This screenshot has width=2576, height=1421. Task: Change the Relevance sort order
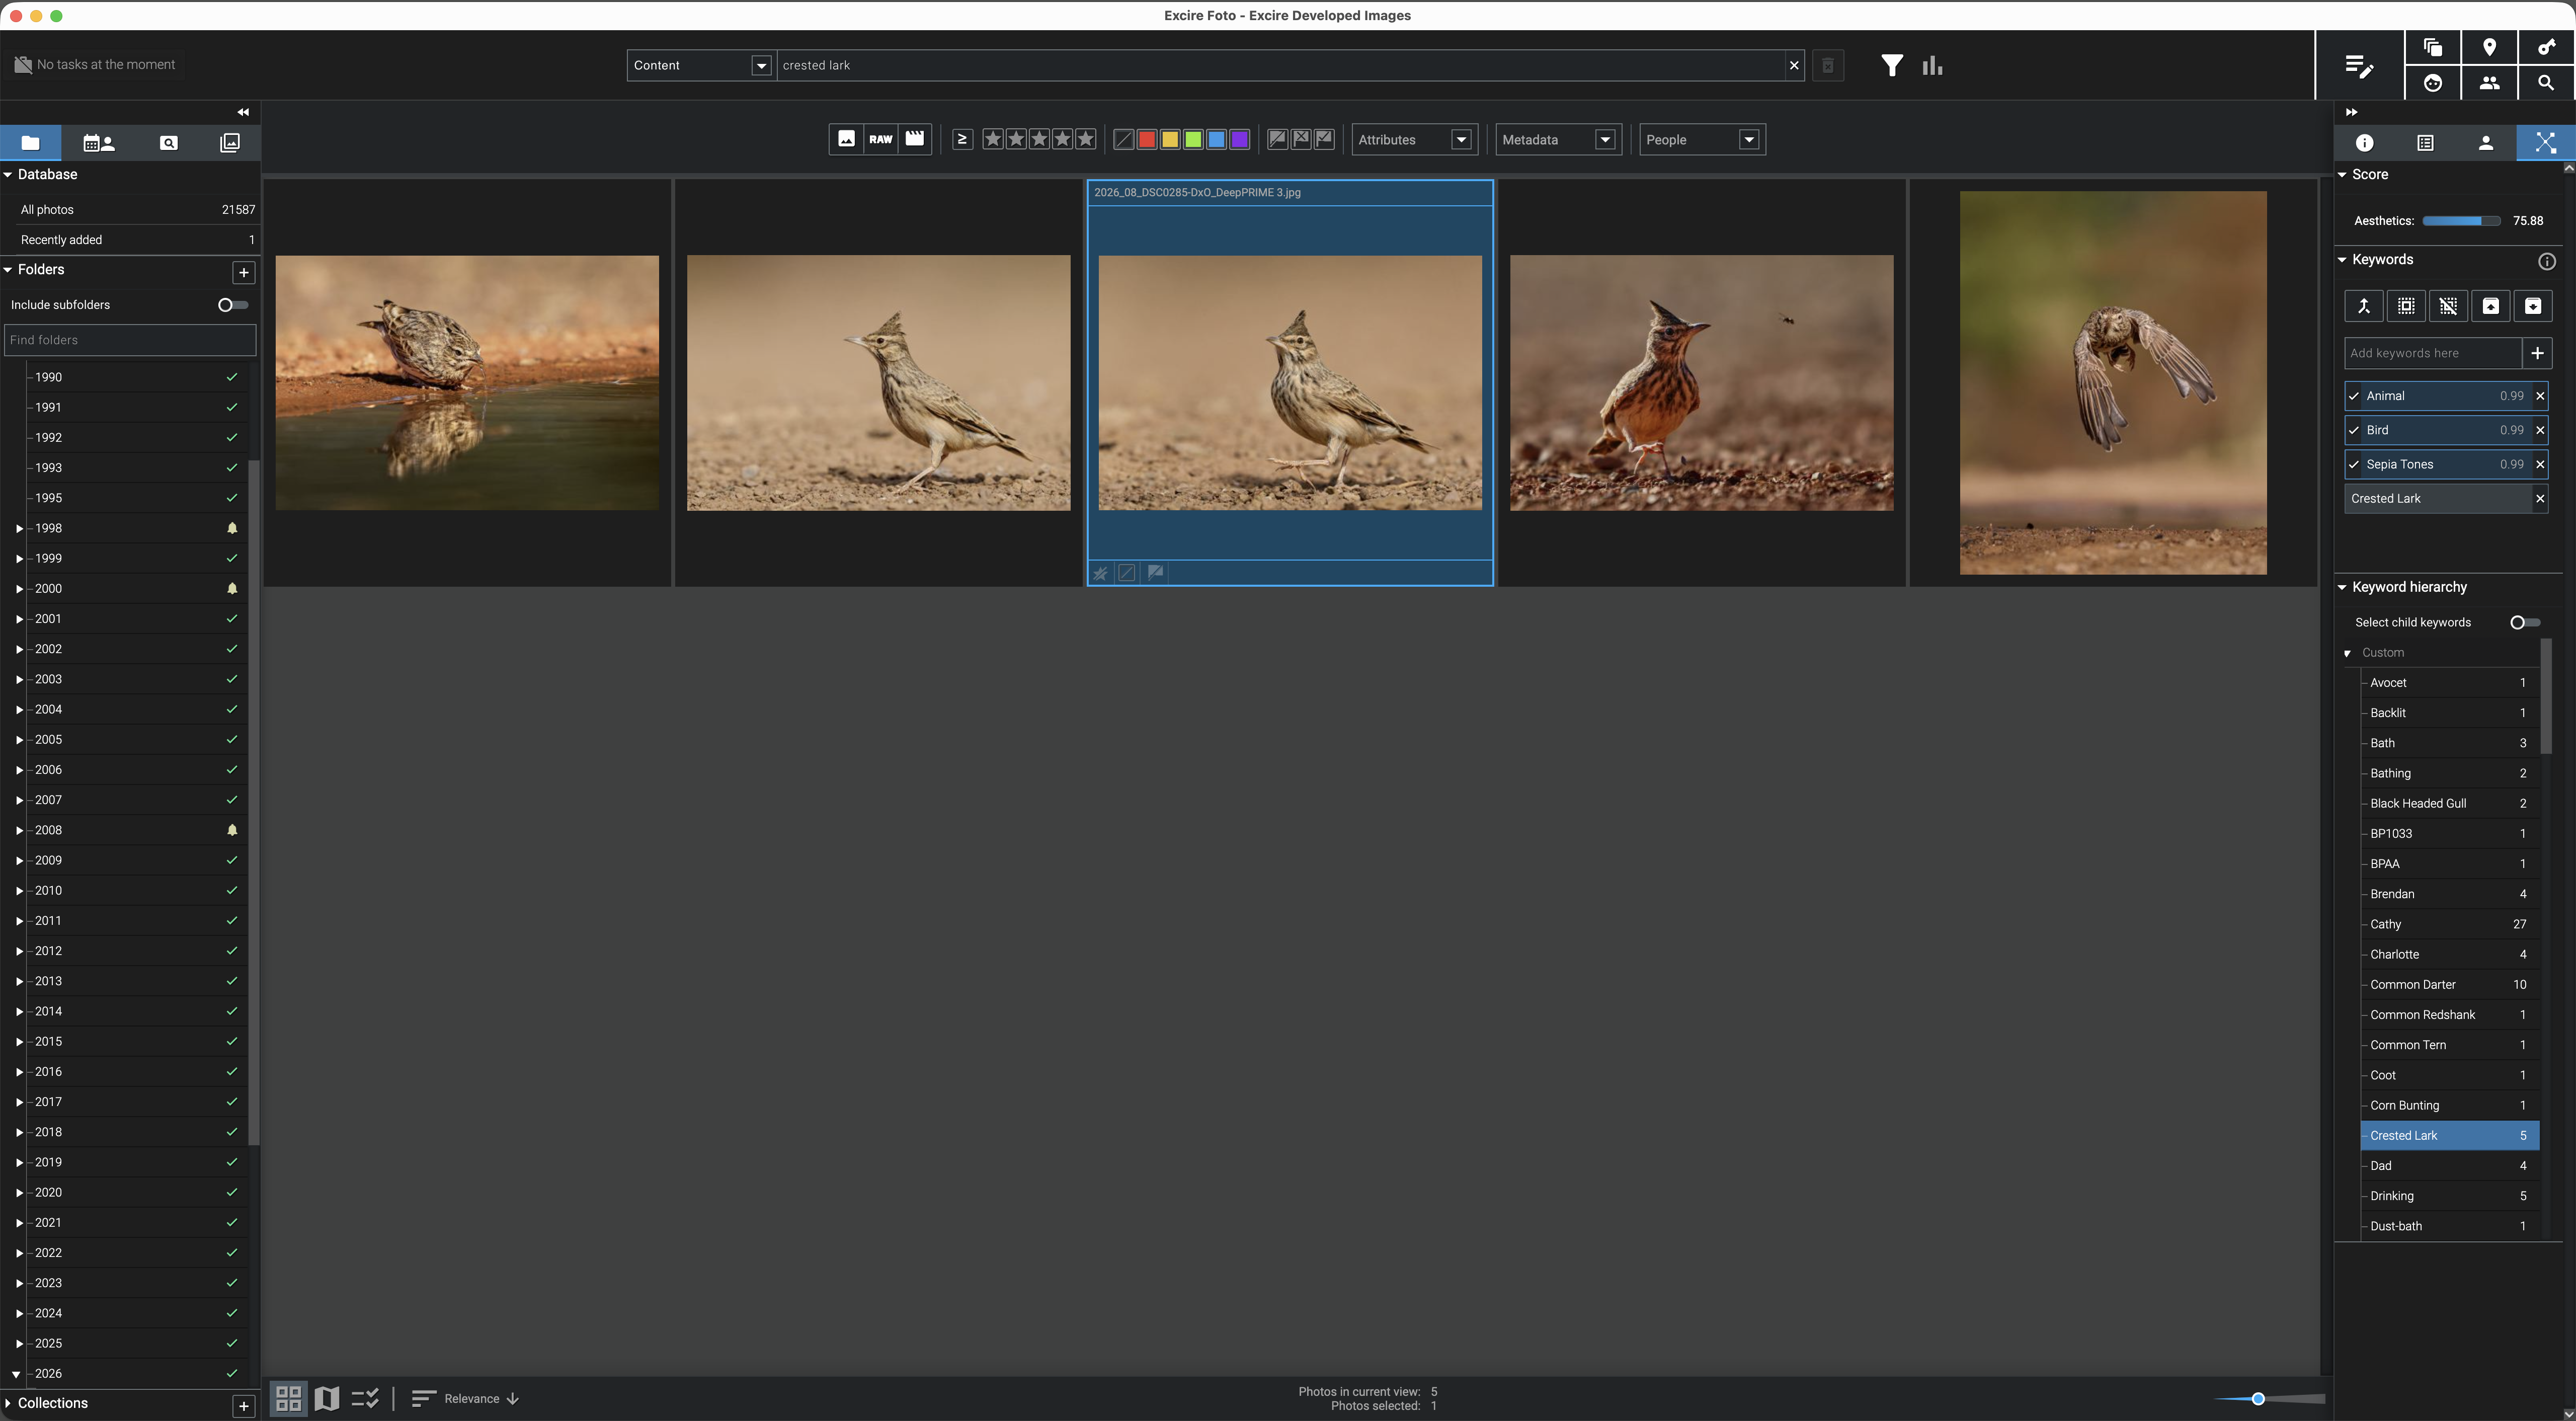pos(465,1398)
